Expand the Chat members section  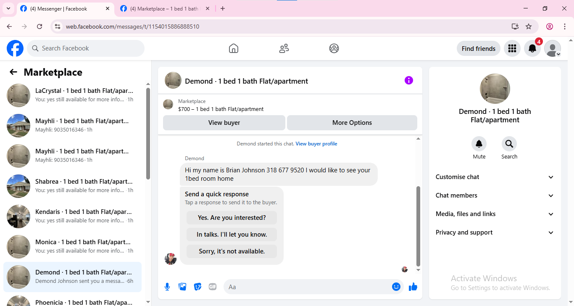(495, 195)
